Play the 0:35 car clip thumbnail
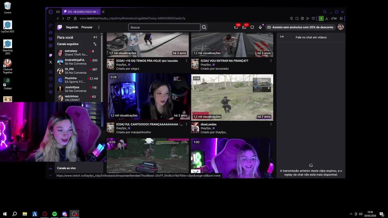Screen dimensions: 388x218 tap(148, 156)
